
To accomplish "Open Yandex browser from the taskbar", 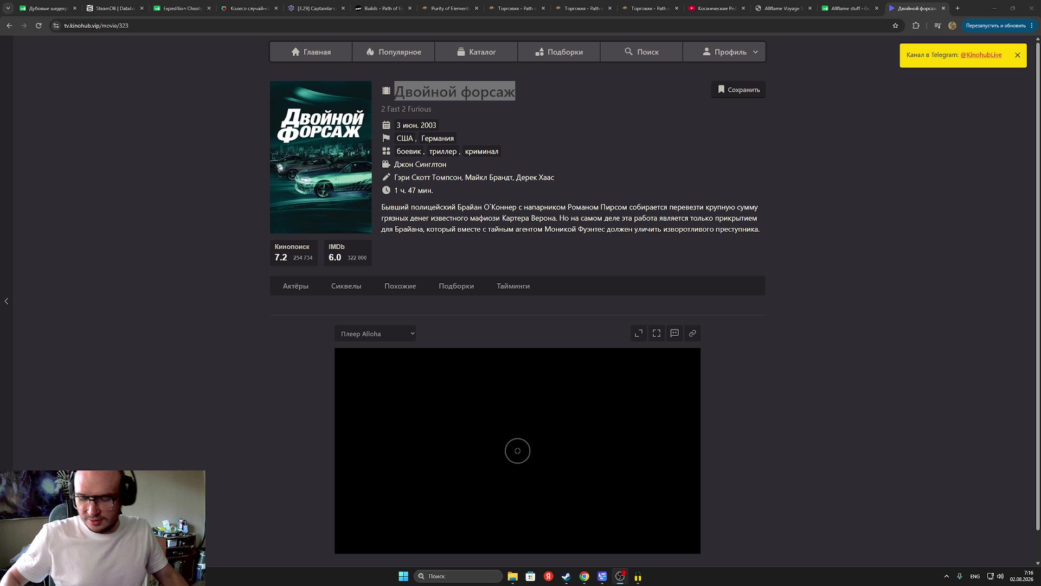I will click(x=548, y=576).
